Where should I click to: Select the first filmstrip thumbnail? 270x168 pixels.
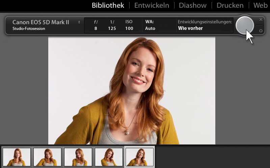pos(17,157)
